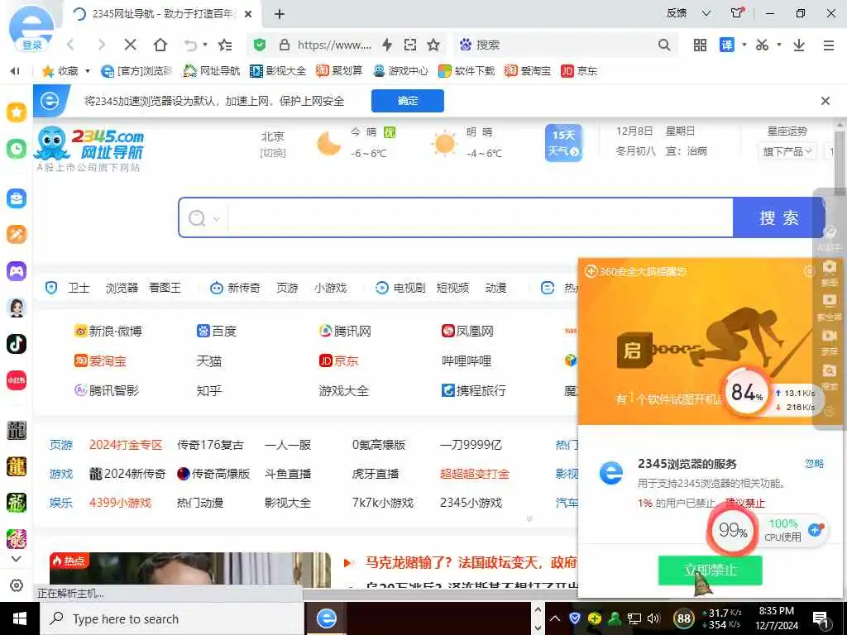The height and width of the screenshot is (635, 847).
Task: Open the 影视大全 bookmark
Action: (278, 71)
